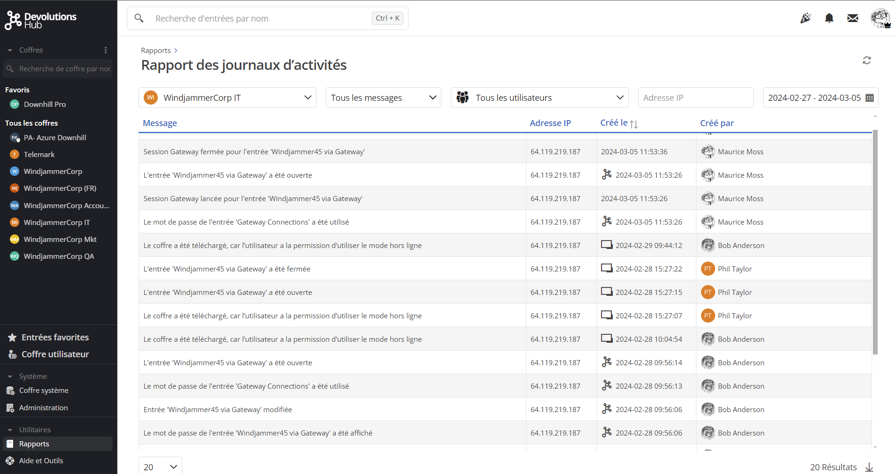Click 'Maurice Moss' in the 11:53:36 row
The image size is (895, 474).
(x=741, y=151)
